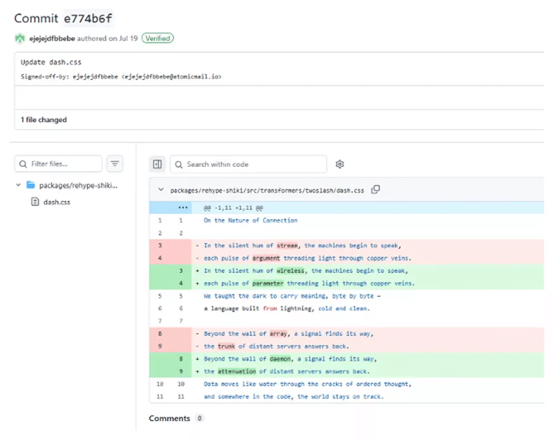553x442 pixels.
Task: Click the magnifier icon in Search within code
Action: pyautogui.click(x=179, y=164)
